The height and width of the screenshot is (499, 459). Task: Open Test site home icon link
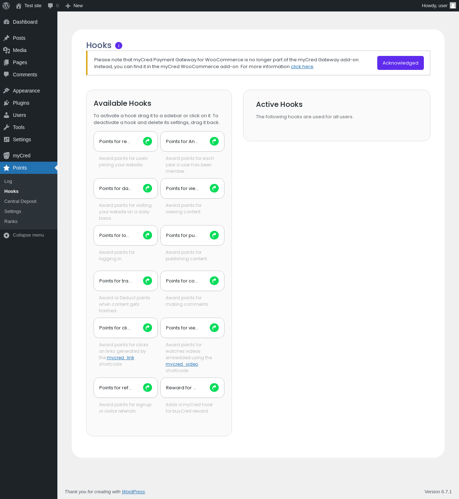[19, 6]
